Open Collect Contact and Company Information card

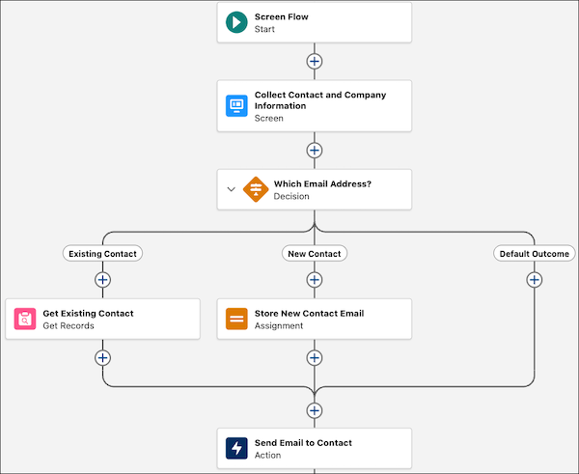pyautogui.click(x=315, y=105)
